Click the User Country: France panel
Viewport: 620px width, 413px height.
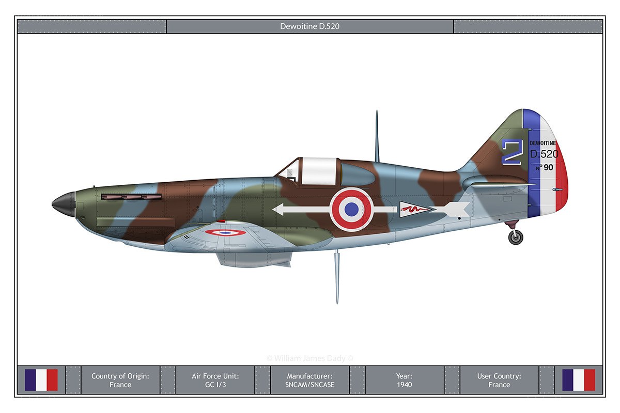click(499, 380)
